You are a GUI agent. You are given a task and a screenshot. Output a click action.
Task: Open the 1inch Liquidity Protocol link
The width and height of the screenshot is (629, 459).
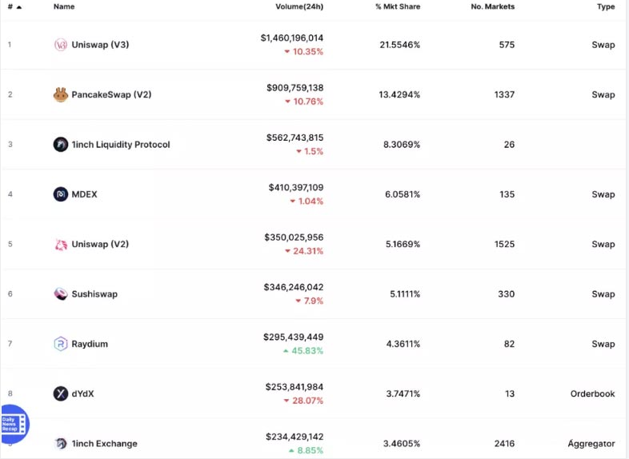click(x=121, y=144)
